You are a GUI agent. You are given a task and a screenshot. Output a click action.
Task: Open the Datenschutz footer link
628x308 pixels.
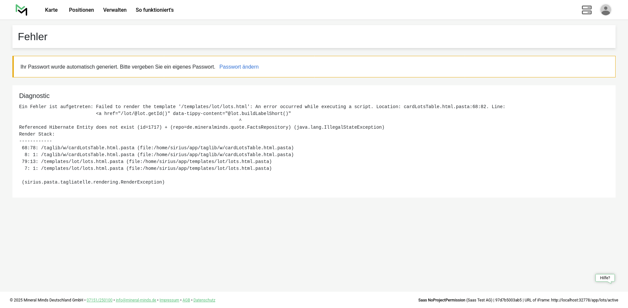pyautogui.click(x=204, y=300)
